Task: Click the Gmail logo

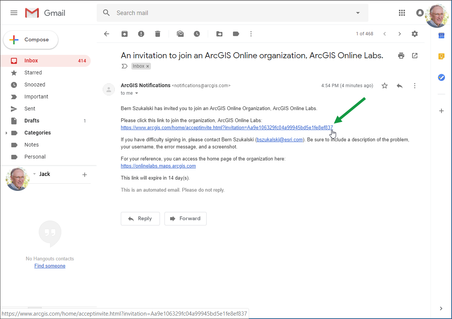Action: pos(45,13)
